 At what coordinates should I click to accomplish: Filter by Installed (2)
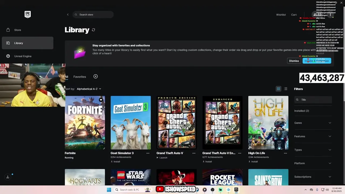pyautogui.click(x=302, y=111)
